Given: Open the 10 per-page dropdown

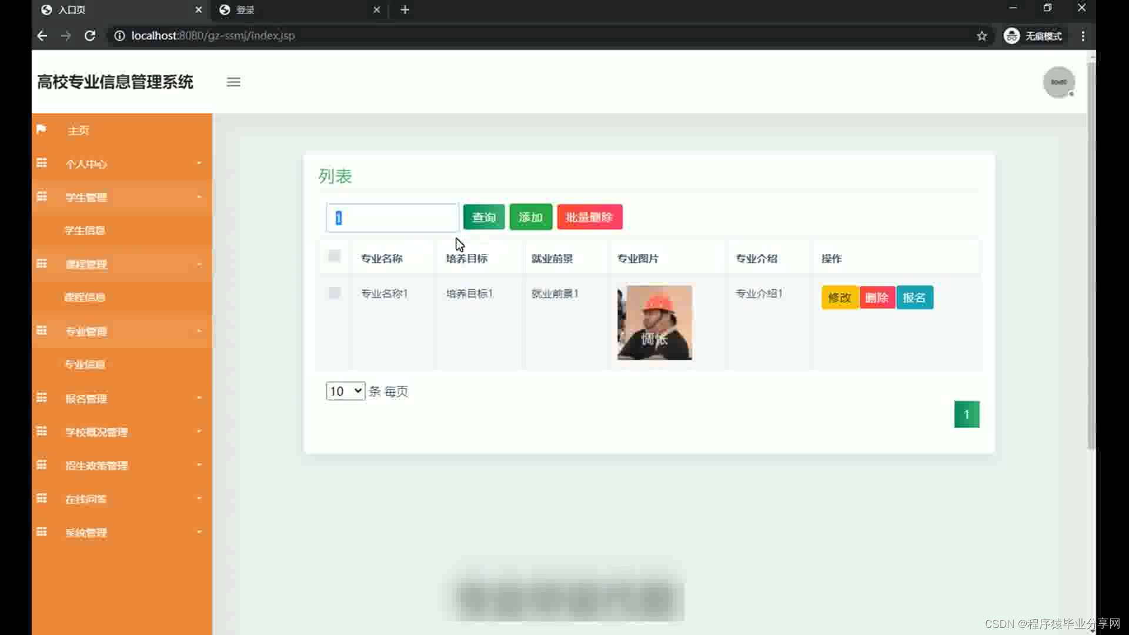Looking at the screenshot, I should pyautogui.click(x=345, y=391).
